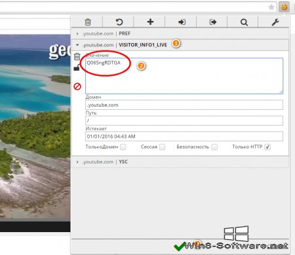Protect cookie with the padlock icon
The height and width of the screenshot is (255, 295).
77,67
